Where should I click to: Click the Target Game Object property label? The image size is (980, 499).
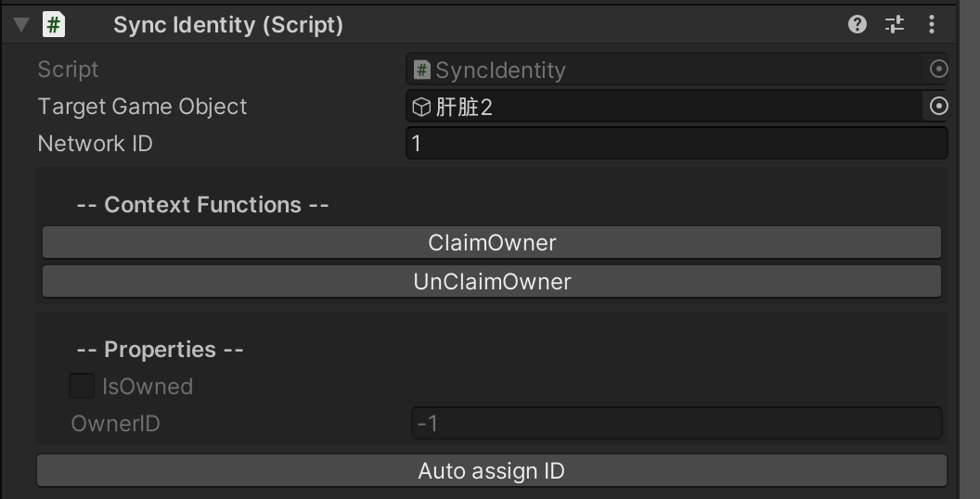click(143, 106)
